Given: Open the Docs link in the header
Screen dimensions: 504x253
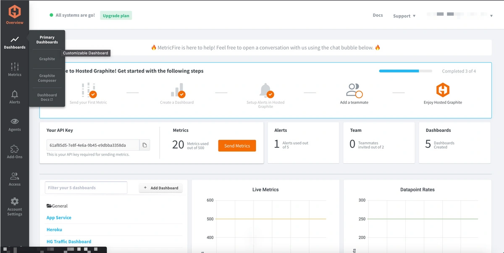Looking at the screenshot, I should 378,16.
